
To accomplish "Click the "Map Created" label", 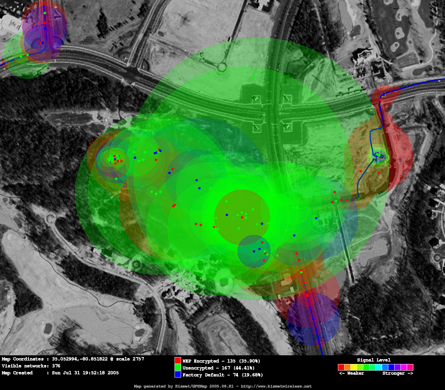I will pos(17,373).
